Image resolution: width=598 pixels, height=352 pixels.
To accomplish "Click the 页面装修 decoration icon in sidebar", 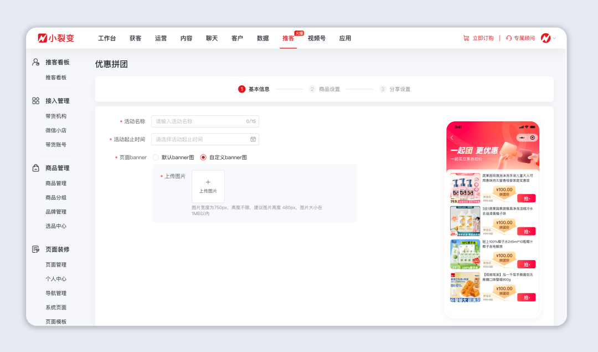I will pyautogui.click(x=35, y=249).
